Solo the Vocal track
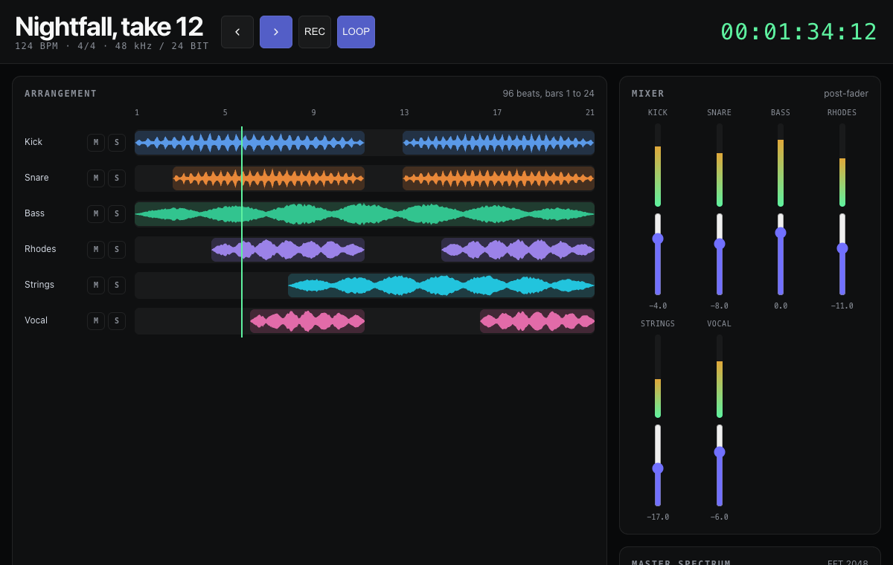Viewport: 893px width, 565px height. point(117,321)
